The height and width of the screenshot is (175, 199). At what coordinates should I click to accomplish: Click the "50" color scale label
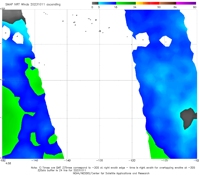[x=159, y=7]
